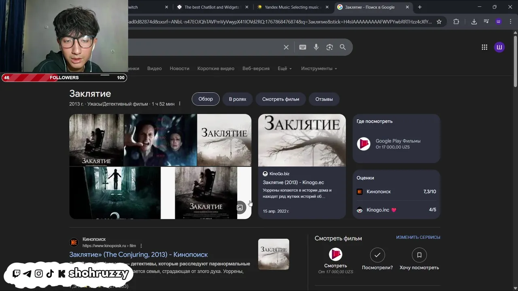Open a new browser tab
The image size is (518, 291).
coord(420,7)
